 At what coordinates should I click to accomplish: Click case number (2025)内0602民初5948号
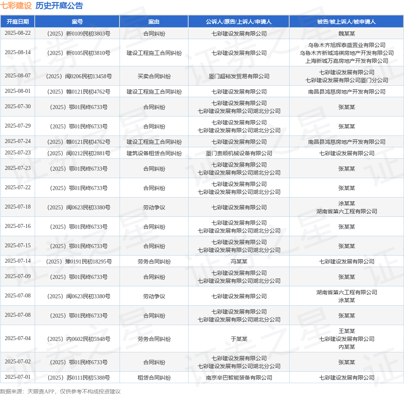click(x=79, y=339)
